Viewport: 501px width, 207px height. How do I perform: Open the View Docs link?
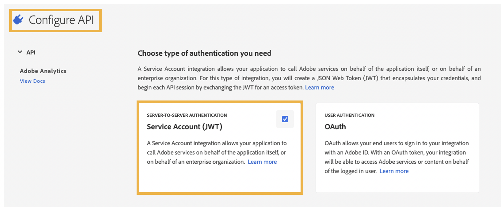click(x=32, y=81)
